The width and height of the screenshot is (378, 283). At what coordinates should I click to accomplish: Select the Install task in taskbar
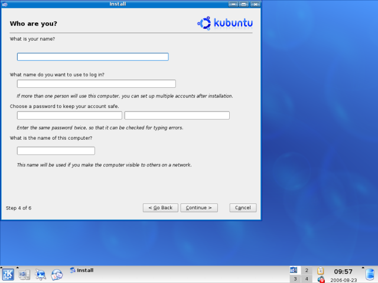pos(82,271)
